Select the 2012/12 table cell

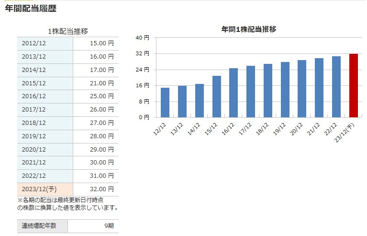tap(45, 43)
